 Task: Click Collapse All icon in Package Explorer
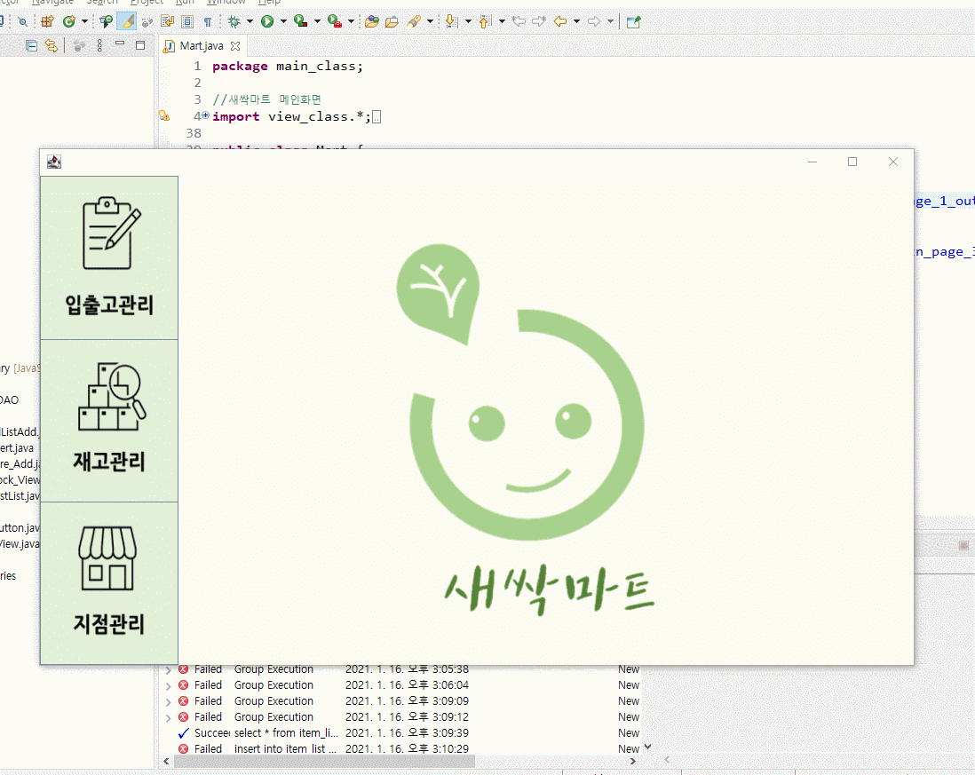(x=31, y=45)
